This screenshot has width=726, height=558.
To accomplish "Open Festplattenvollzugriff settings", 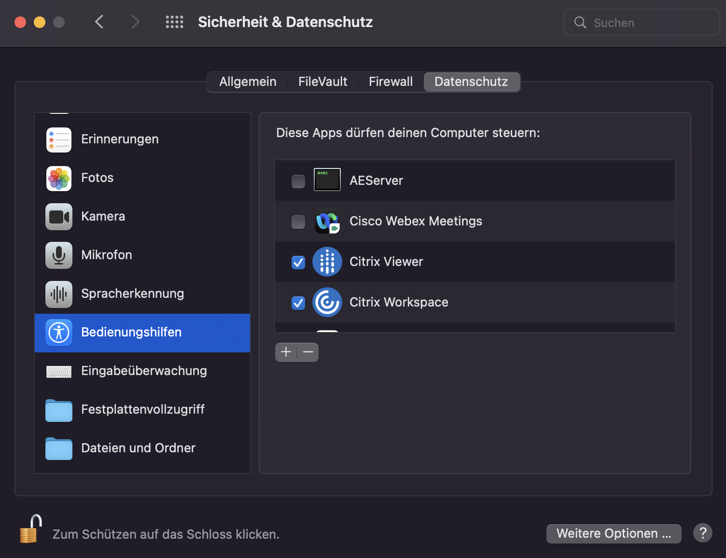I will [x=143, y=409].
